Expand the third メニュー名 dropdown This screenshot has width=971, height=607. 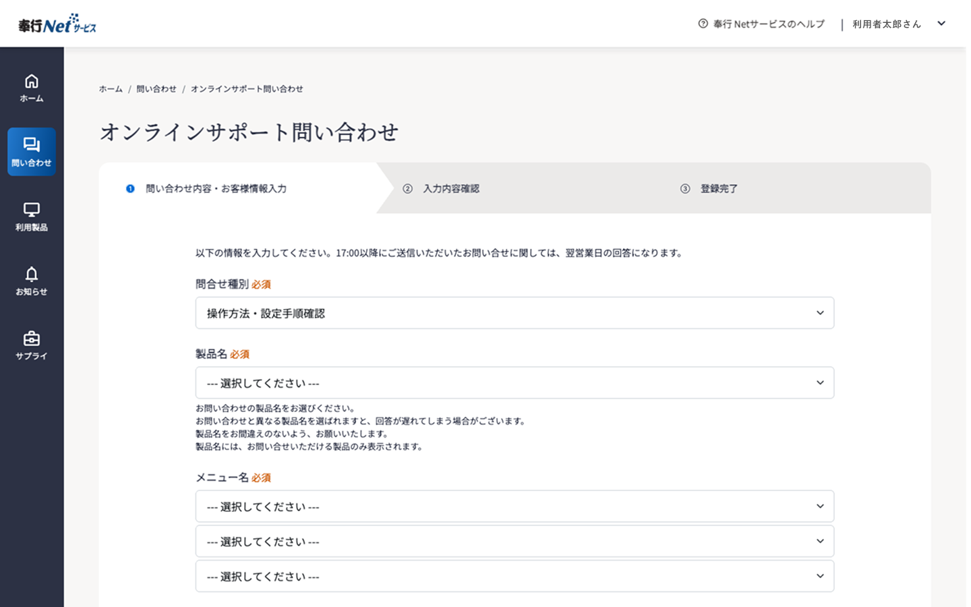(x=514, y=577)
